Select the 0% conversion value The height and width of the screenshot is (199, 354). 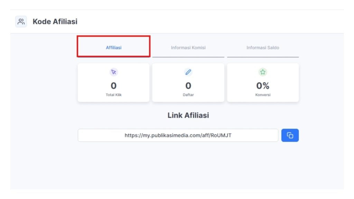pyautogui.click(x=263, y=86)
